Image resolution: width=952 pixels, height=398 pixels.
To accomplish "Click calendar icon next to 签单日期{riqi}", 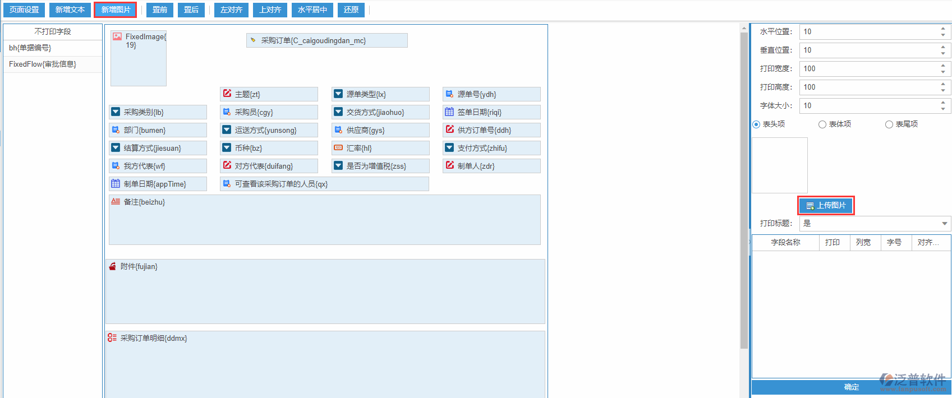I will [449, 112].
